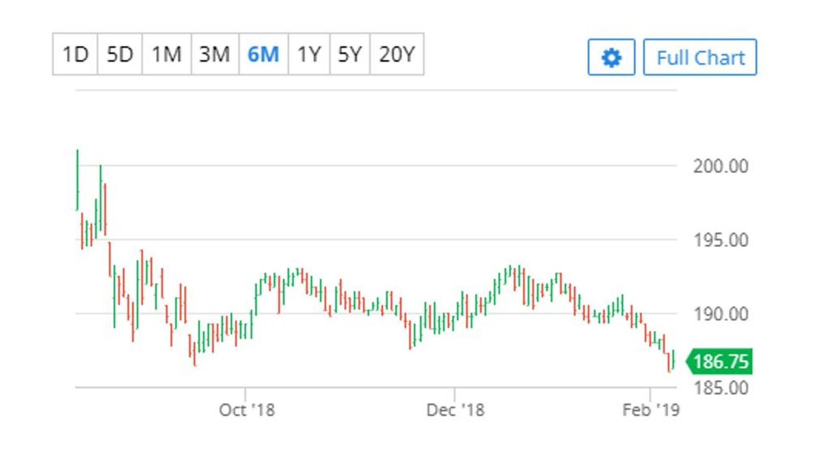Screen dimensions: 817x449
Task: Click the active 6M range tab
Action: 263,54
